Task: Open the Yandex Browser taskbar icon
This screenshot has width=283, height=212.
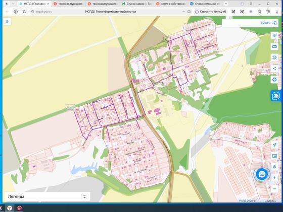Action: (10, 208)
